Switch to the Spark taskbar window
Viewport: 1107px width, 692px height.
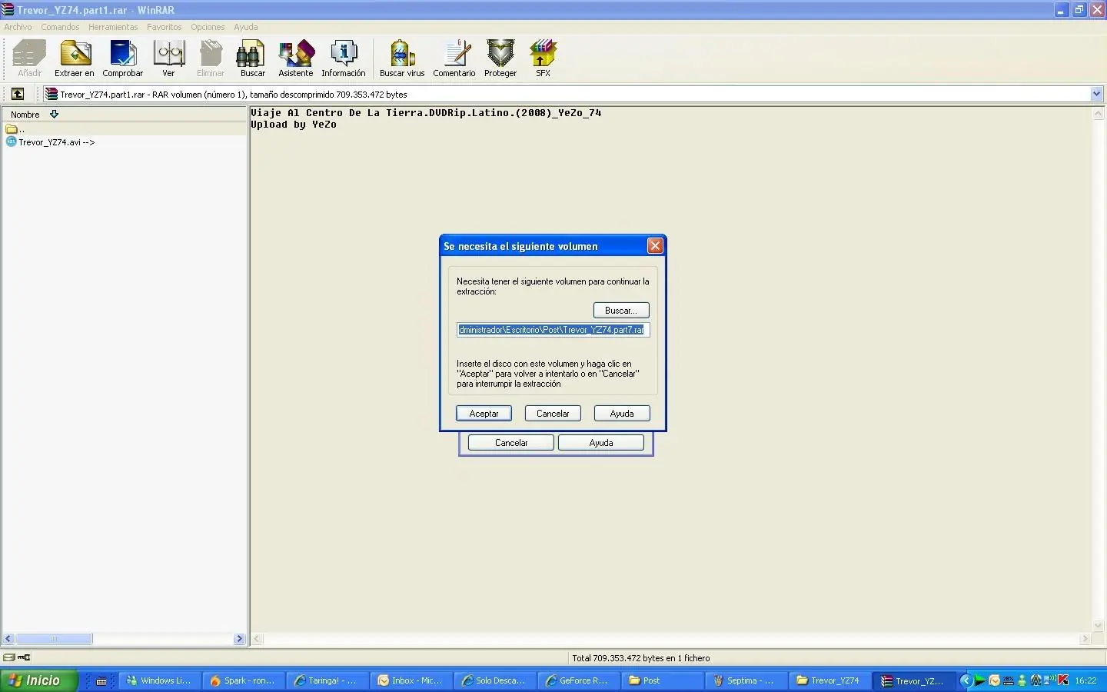point(244,680)
